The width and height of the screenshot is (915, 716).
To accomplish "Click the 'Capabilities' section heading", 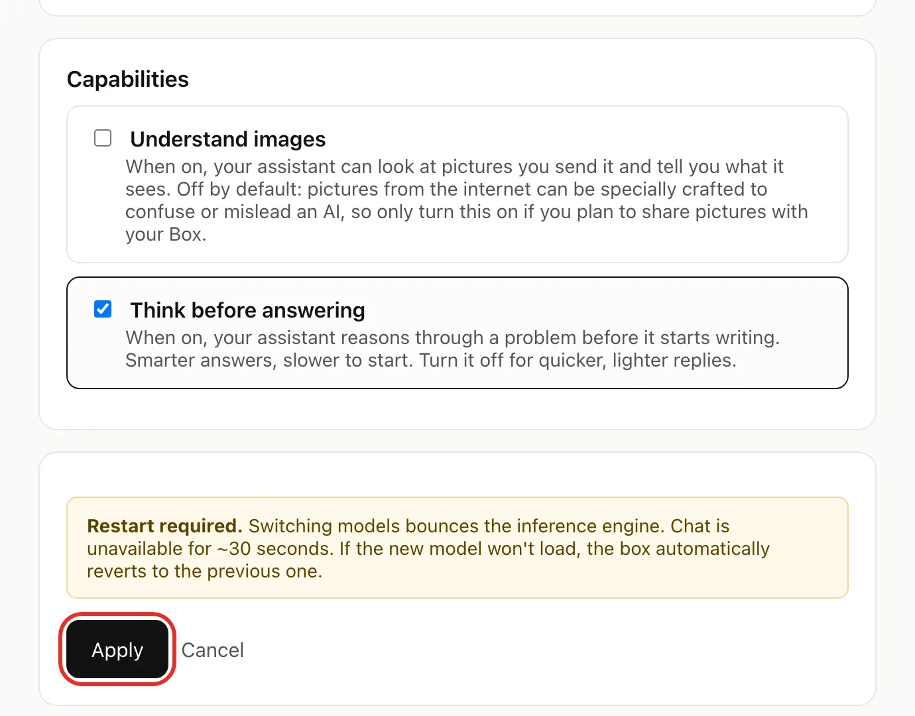I will point(128,79).
